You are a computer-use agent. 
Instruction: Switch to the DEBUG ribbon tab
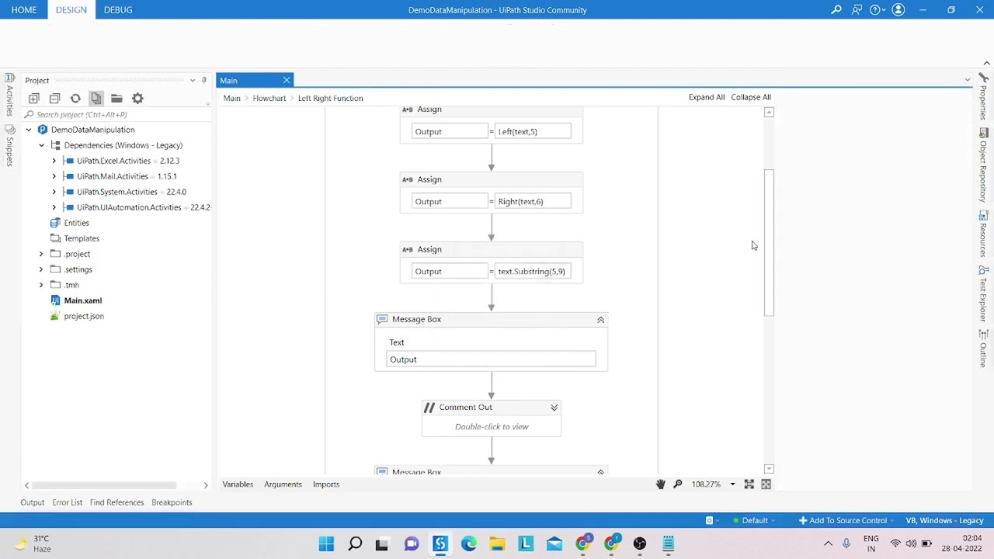[x=118, y=10]
